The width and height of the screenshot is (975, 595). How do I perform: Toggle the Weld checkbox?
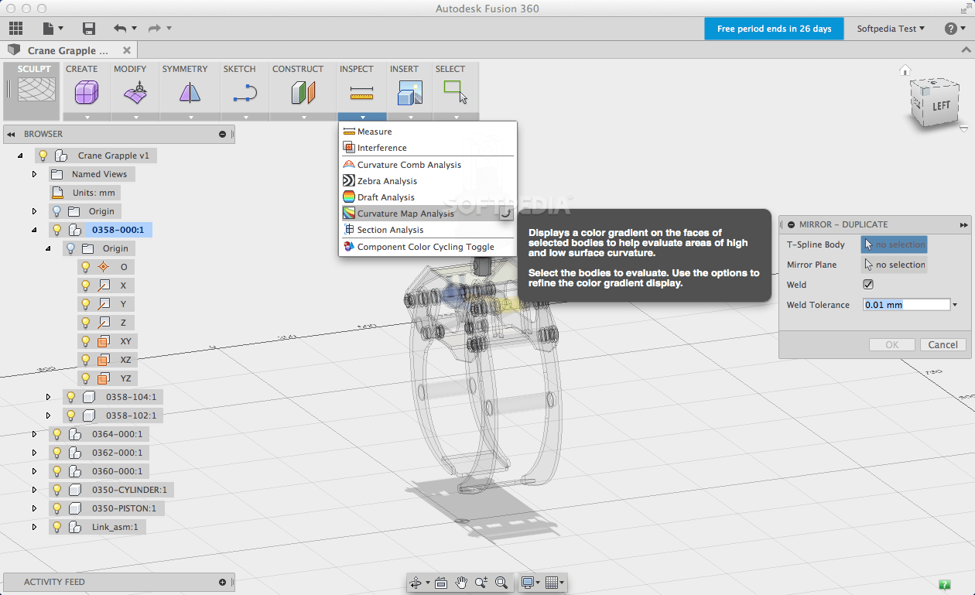click(x=868, y=285)
